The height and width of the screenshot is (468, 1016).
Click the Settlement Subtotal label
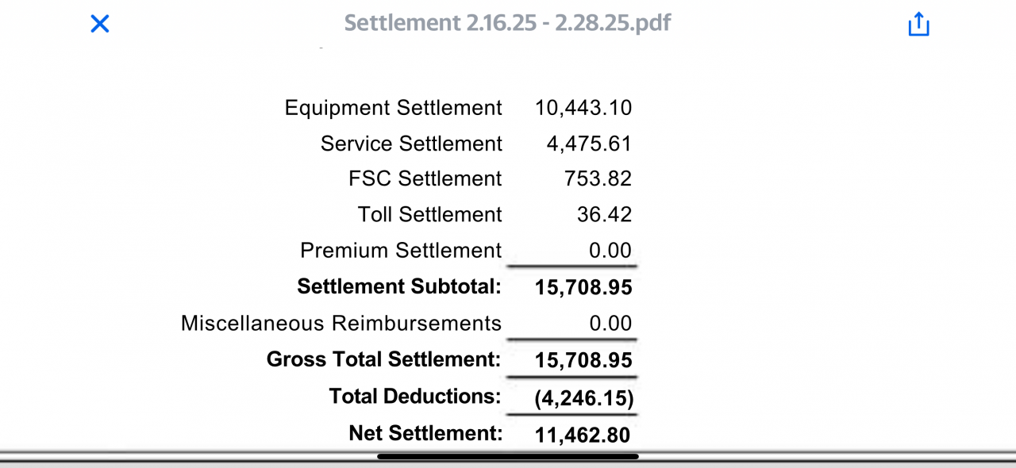(x=399, y=286)
